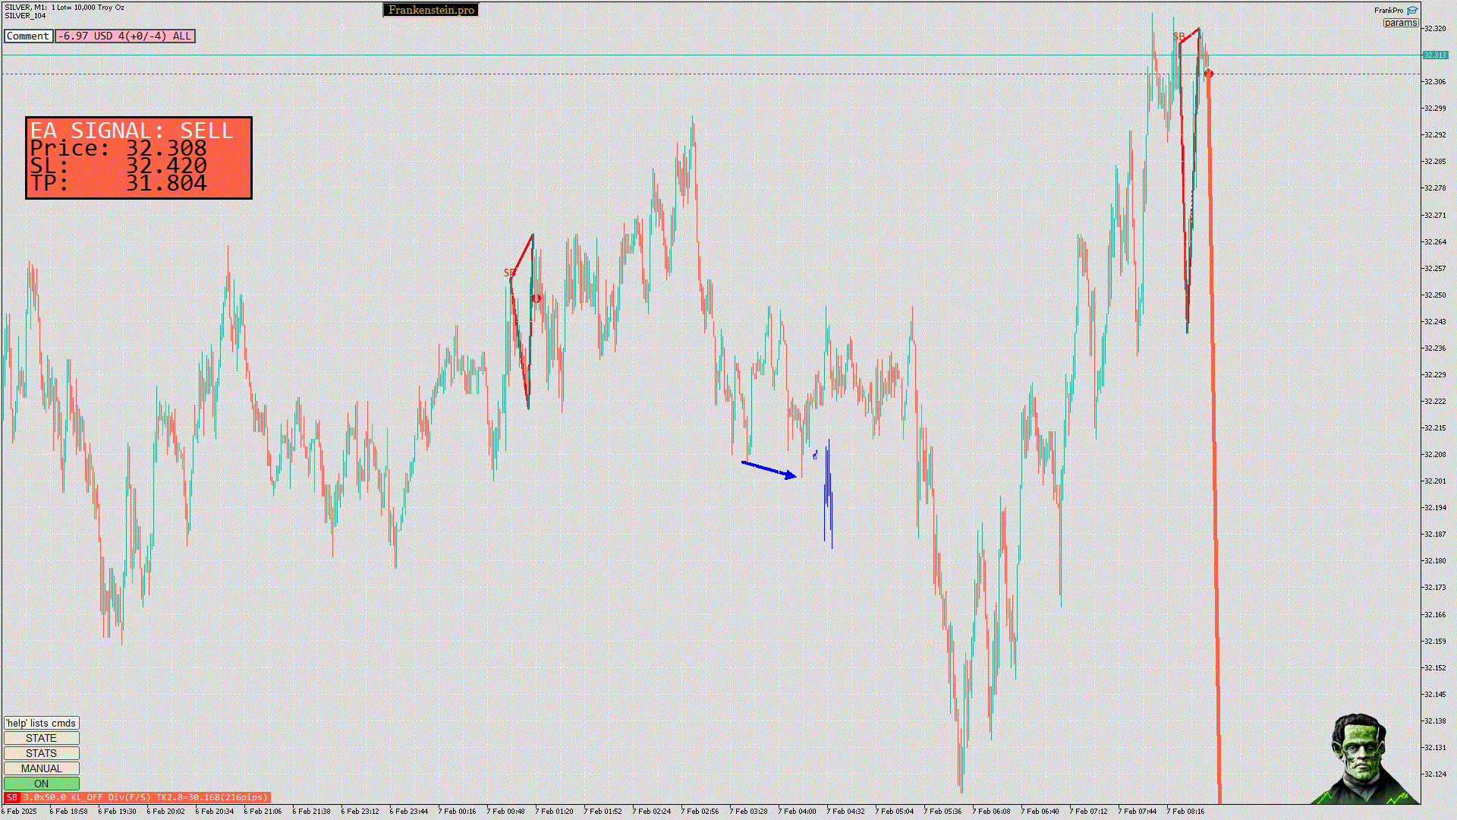This screenshot has width=1457, height=820.
Task: Open the Frankenstein.pro title link
Action: pos(431,10)
